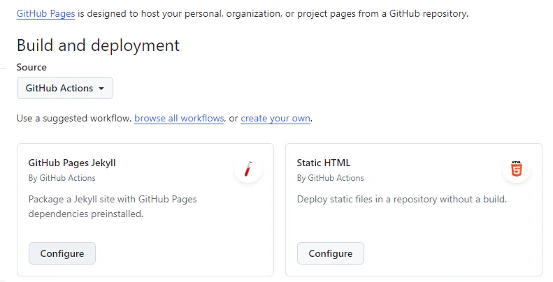Configure the GitHub Pages Jekyll workflow
553x282 pixels.
62,253
